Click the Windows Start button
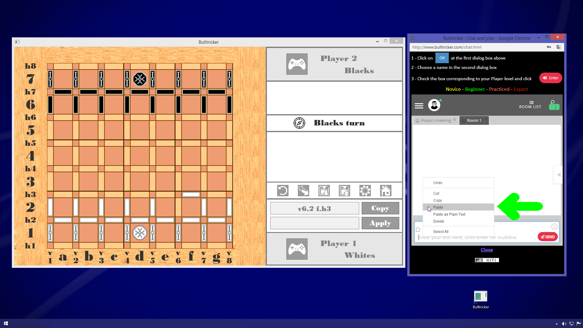This screenshot has height=328, width=583. 6,323
